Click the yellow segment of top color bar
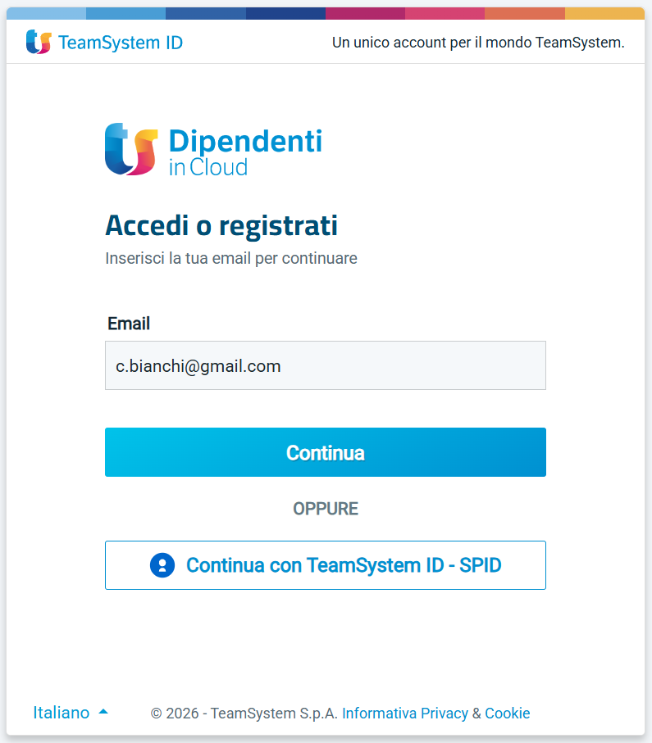Viewport: 652px width, 743px height. [x=604, y=13]
